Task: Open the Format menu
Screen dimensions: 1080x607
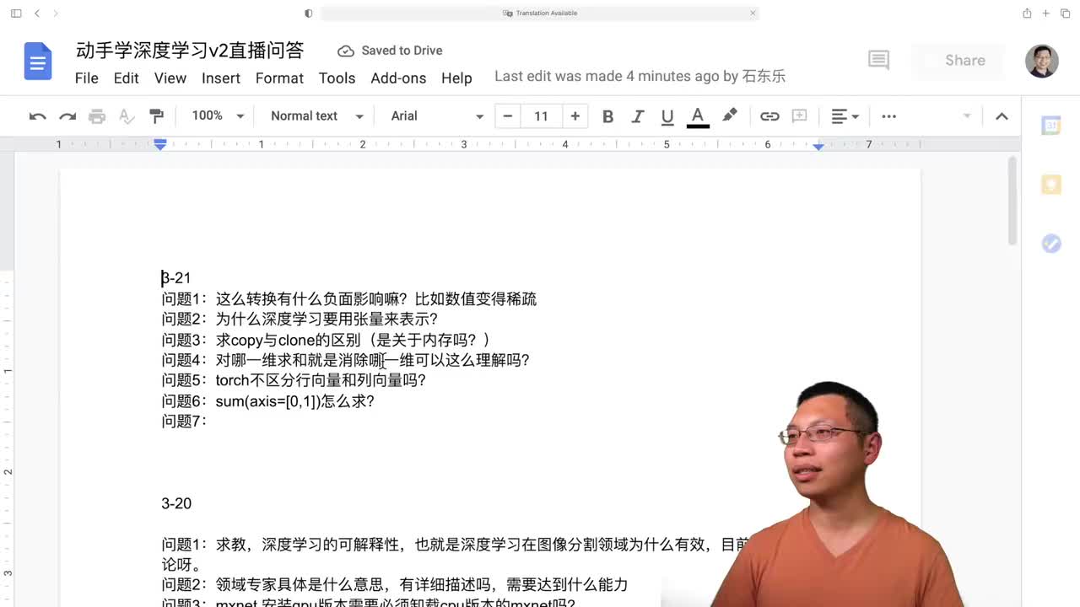Action: [x=279, y=78]
